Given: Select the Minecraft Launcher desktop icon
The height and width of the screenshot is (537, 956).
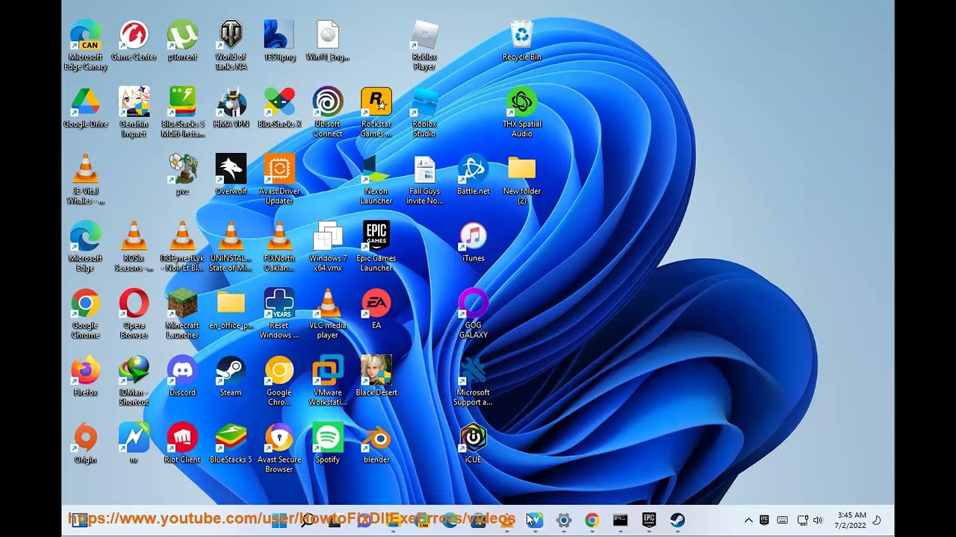Looking at the screenshot, I should [x=182, y=314].
